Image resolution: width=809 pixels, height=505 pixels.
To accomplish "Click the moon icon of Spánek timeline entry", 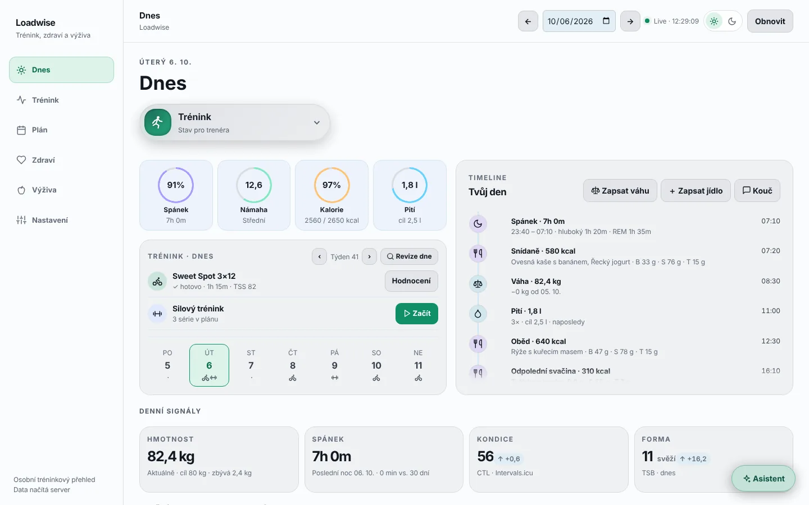I will tap(478, 223).
